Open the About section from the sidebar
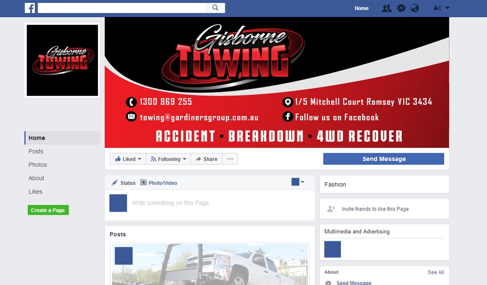 (36, 178)
